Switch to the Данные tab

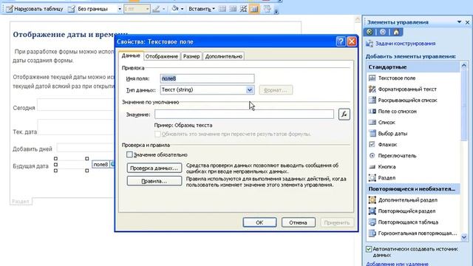click(x=131, y=56)
